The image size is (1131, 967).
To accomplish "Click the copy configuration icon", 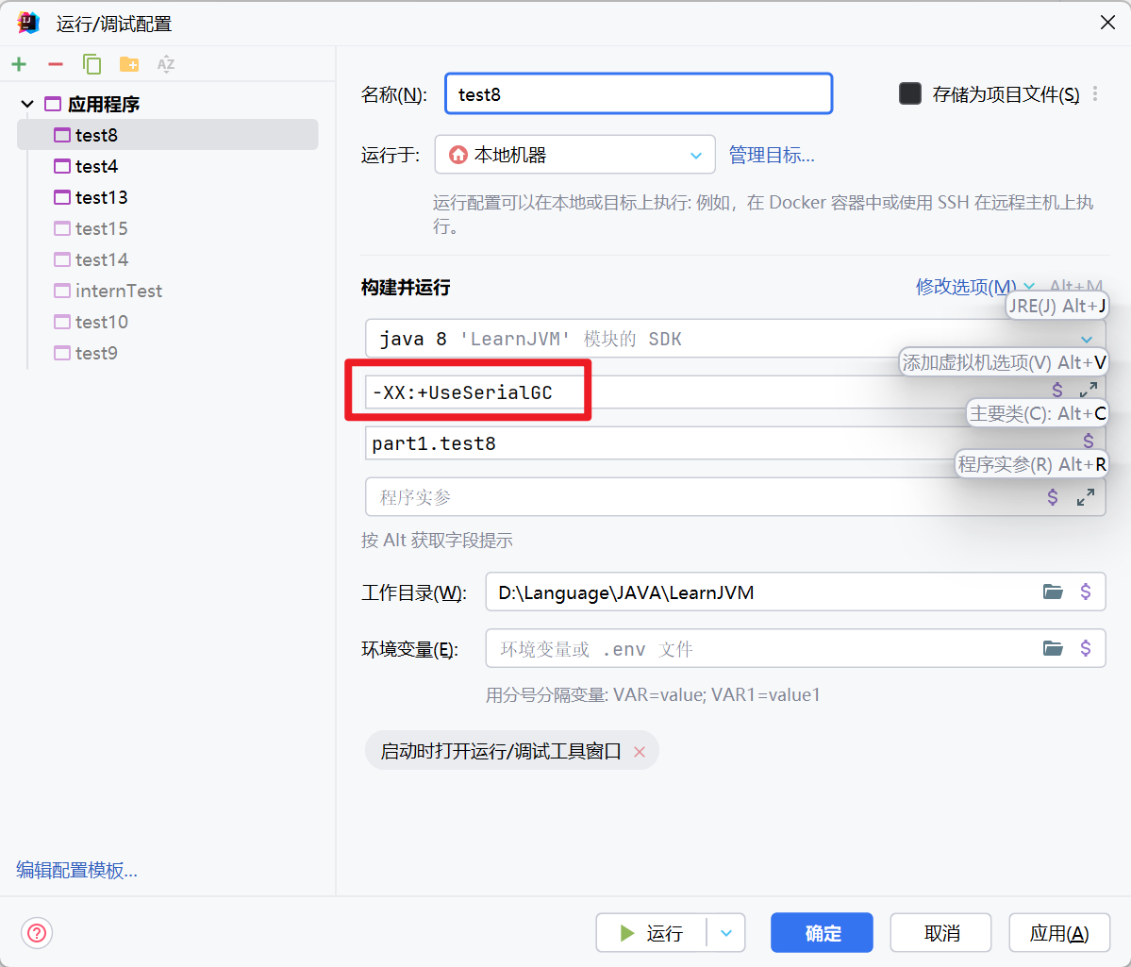I will [x=91, y=64].
